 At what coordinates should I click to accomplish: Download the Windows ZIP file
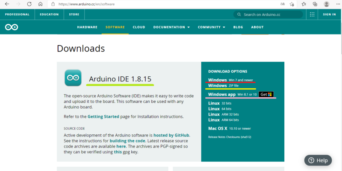click(223, 85)
